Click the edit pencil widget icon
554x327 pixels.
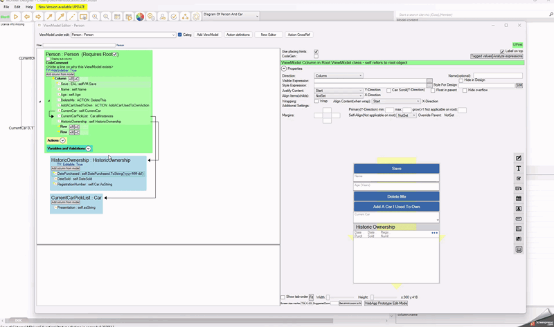[519, 158]
